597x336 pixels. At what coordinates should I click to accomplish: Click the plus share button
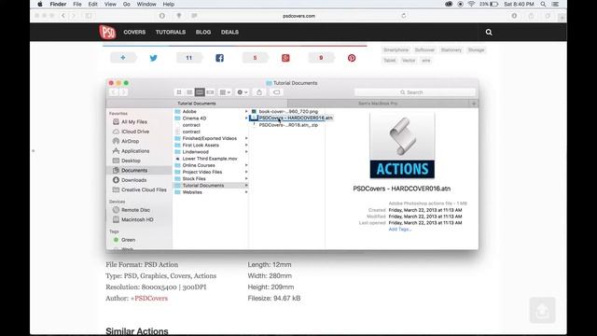[x=123, y=58]
